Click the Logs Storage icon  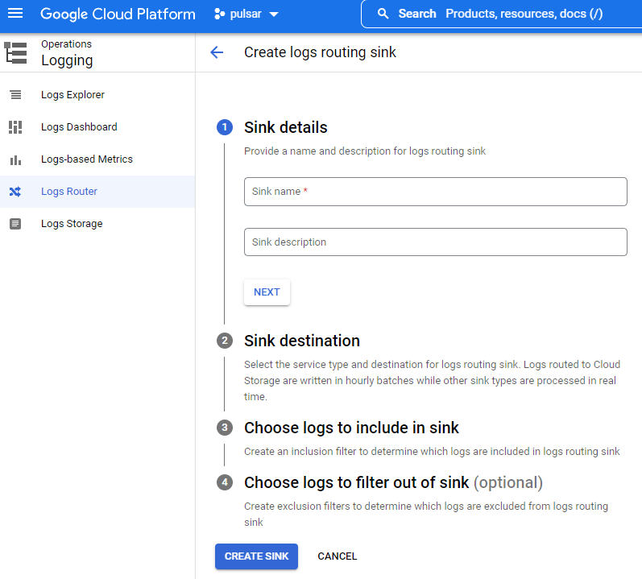[x=15, y=224]
